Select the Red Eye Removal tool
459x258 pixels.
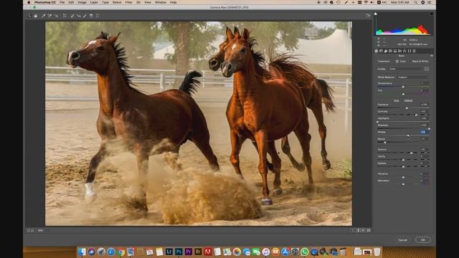(x=78, y=16)
